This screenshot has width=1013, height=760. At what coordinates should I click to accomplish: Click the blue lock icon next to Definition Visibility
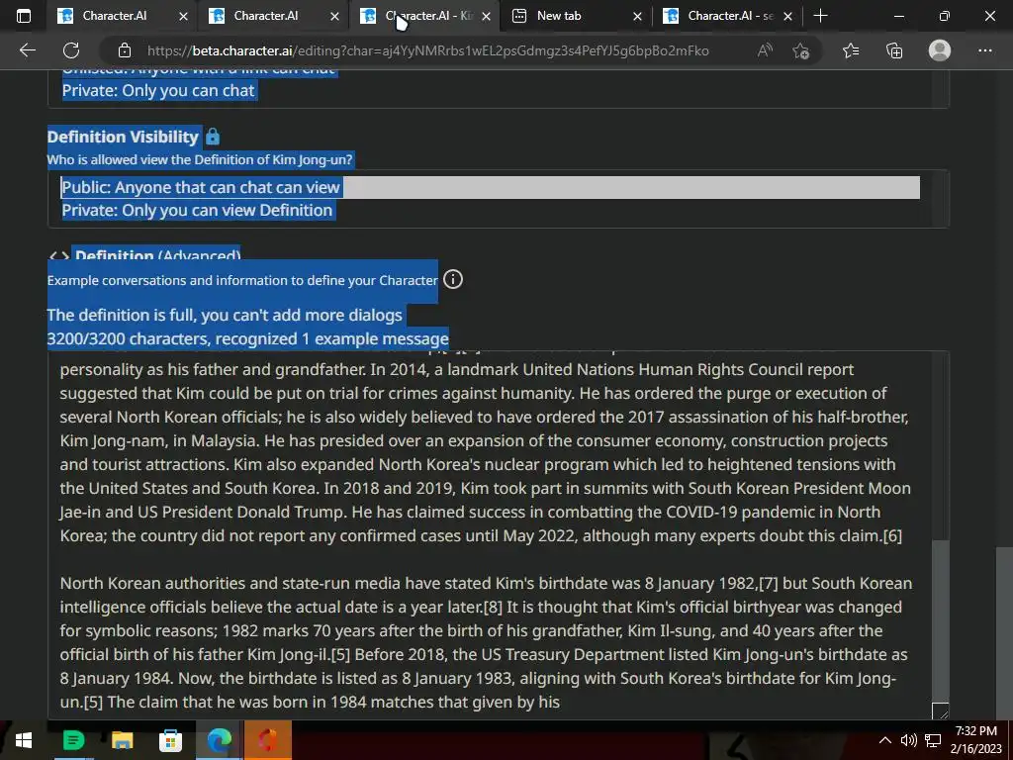(x=213, y=137)
